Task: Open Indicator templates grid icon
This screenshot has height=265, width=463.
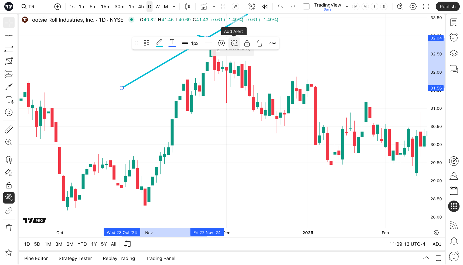Action: tap(224, 6)
